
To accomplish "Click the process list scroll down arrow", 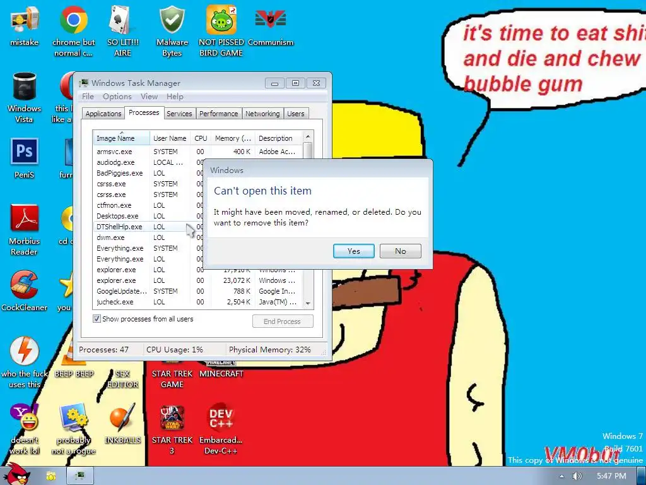I will (x=308, y=304).
